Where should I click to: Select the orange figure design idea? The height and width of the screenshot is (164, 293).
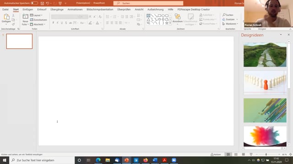point(265,82)
